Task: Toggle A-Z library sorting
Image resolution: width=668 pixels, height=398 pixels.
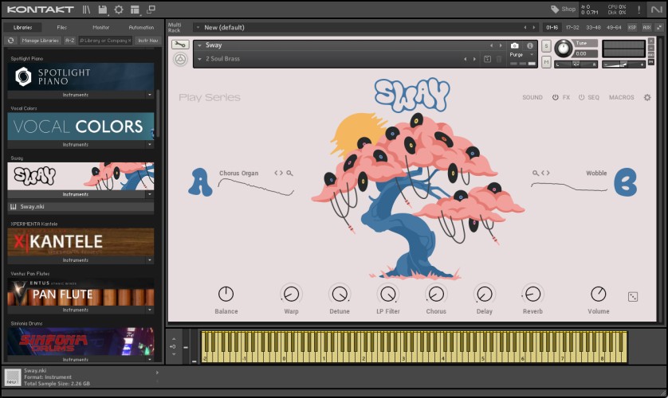Action: point(70,41)
